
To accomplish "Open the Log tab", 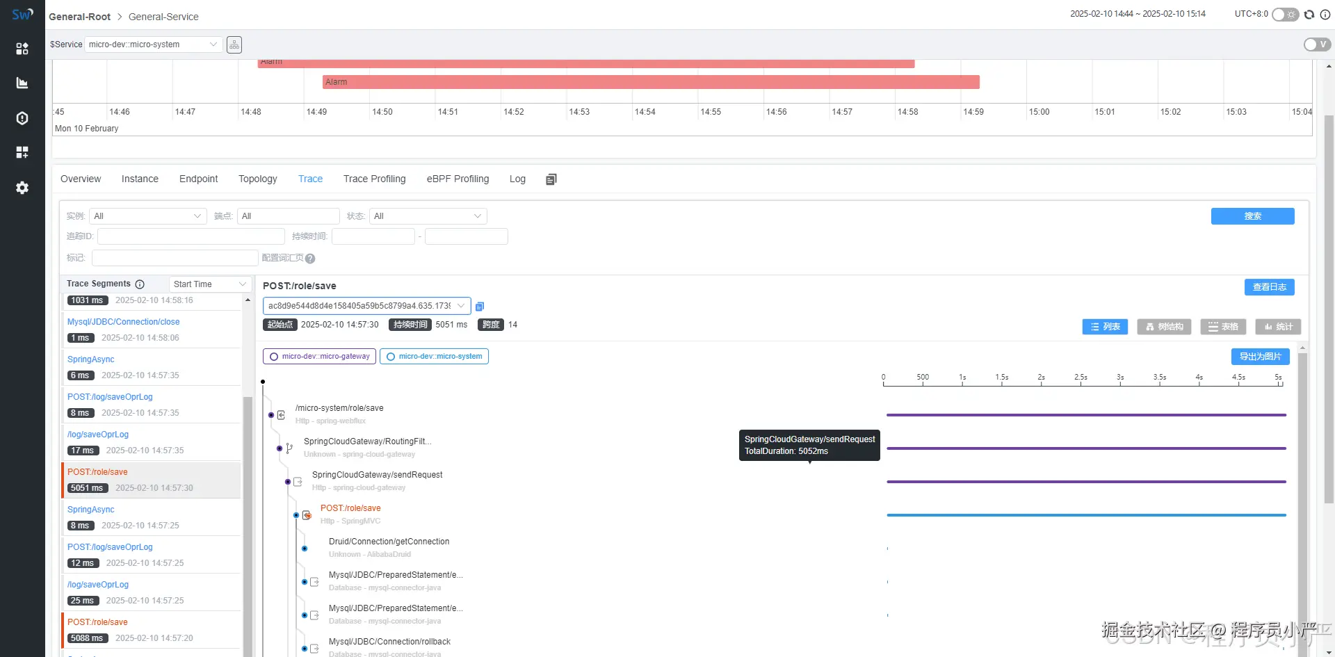I will pyautogui.click(x=517, y=179).
